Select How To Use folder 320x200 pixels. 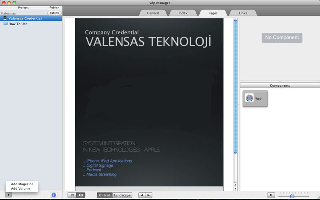(x=31, y=24)
